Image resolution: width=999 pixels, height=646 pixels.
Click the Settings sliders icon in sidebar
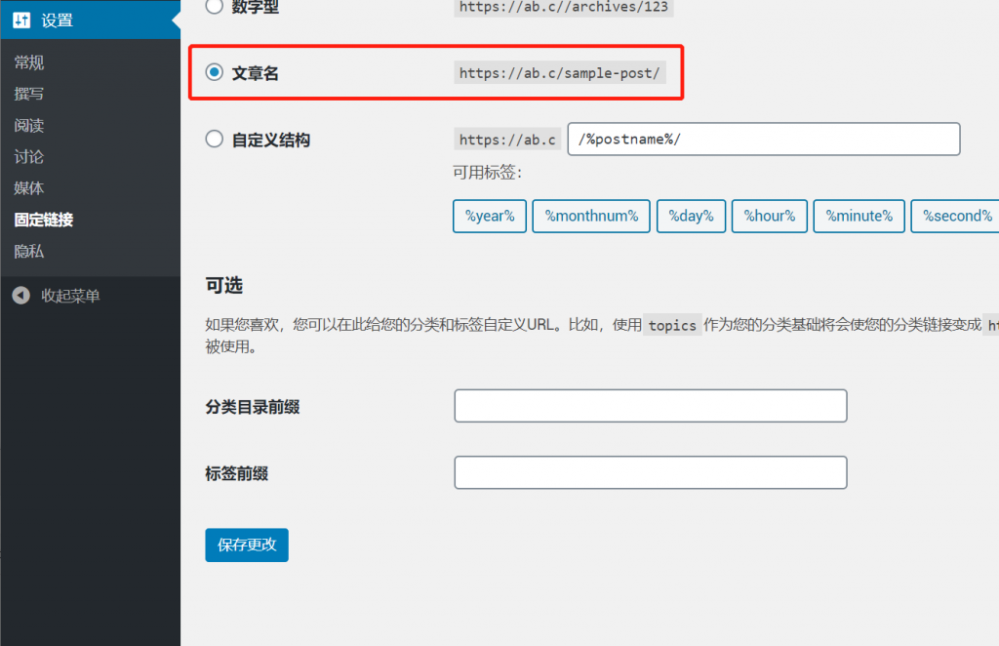click(21, 20)
